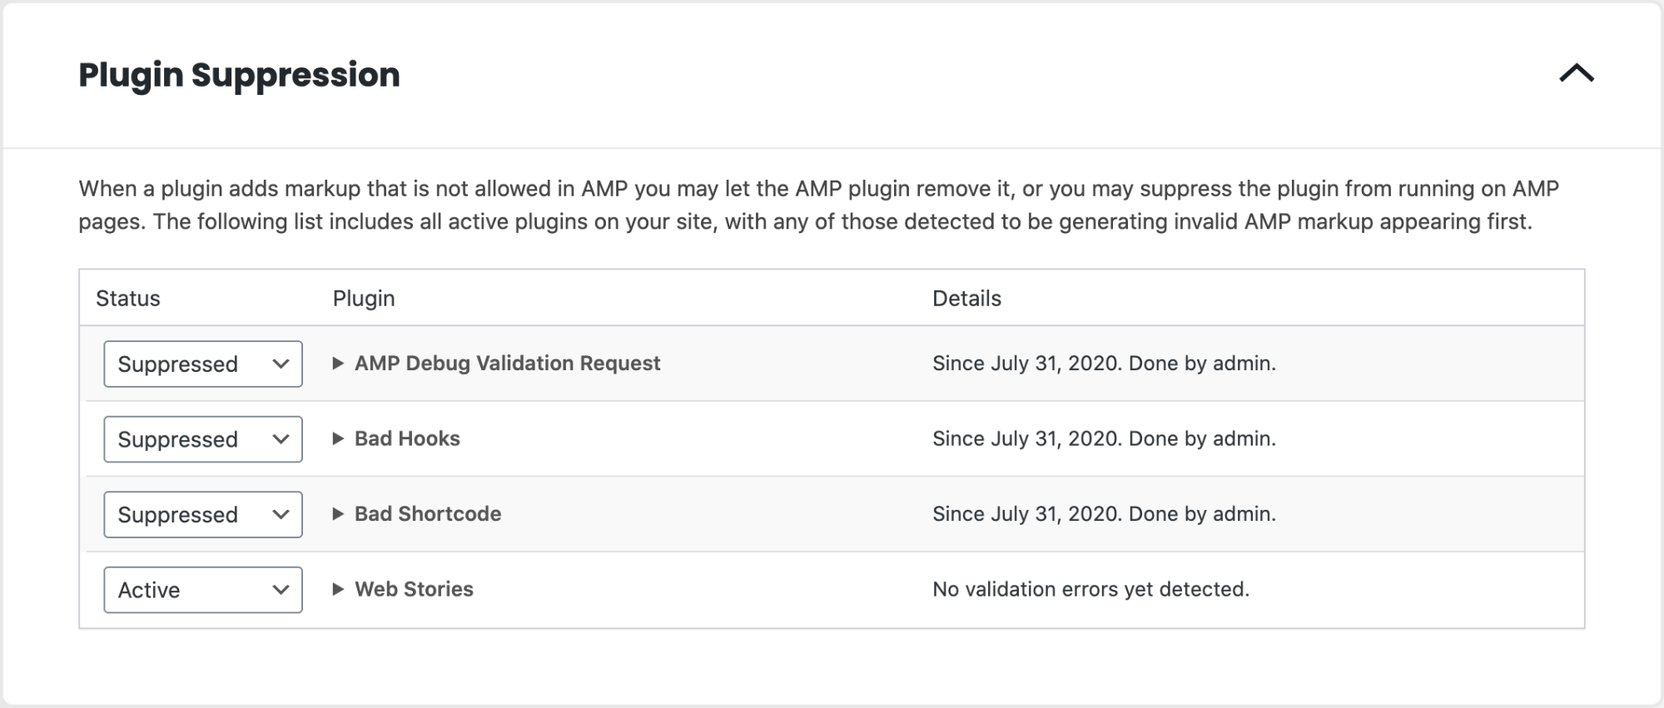Screen dimensions: 1664x708
Task: Click the Status column header
Action: coord(127,299)
